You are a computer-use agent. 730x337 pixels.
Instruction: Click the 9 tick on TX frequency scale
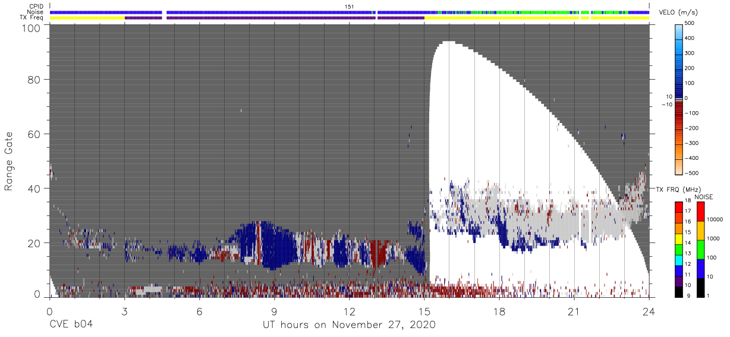[x=688, y=295]
